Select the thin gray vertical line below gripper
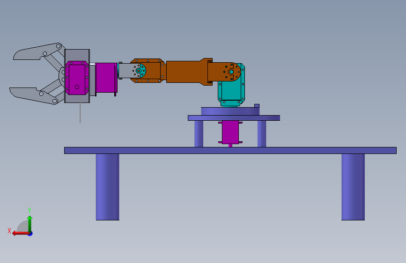Viewport: 406px width, 263px height. 80,109
